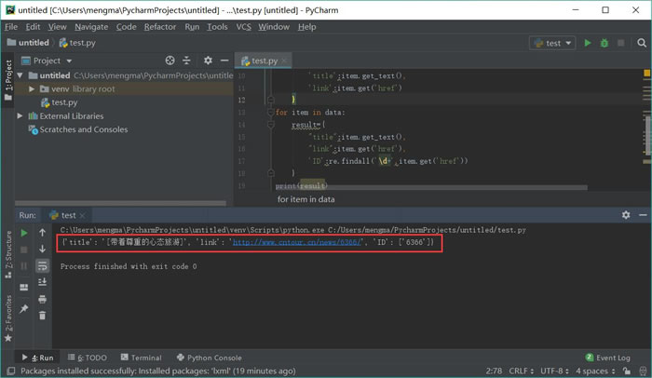The image size is (652, 378).
Task: Run the test configuration with the green play button in the top toolbar
Action: pos(587,43)
